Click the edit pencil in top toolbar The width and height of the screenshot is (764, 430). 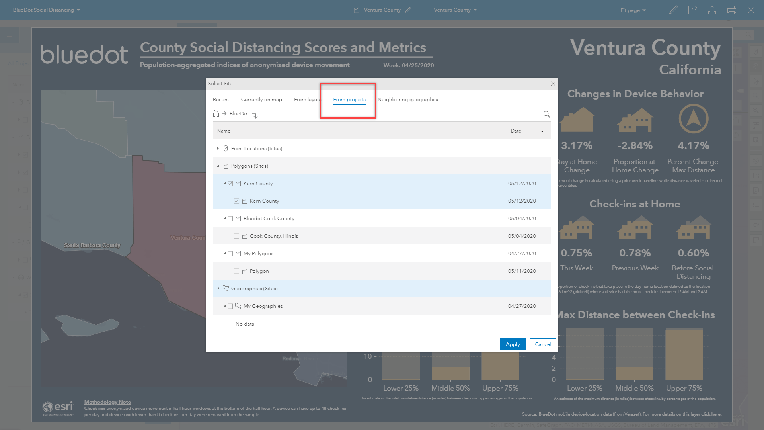pyautogui.click(x=673, y=10)
